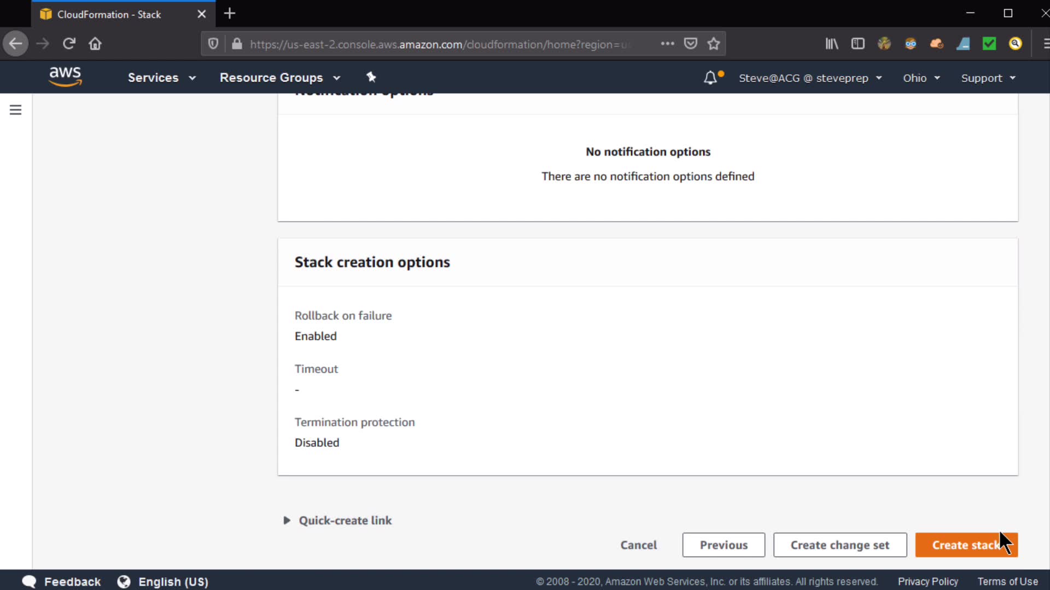The image size is (1050, 590).
Task: Open the hamburger side navigation menu
Action: (x=16, y=110)
